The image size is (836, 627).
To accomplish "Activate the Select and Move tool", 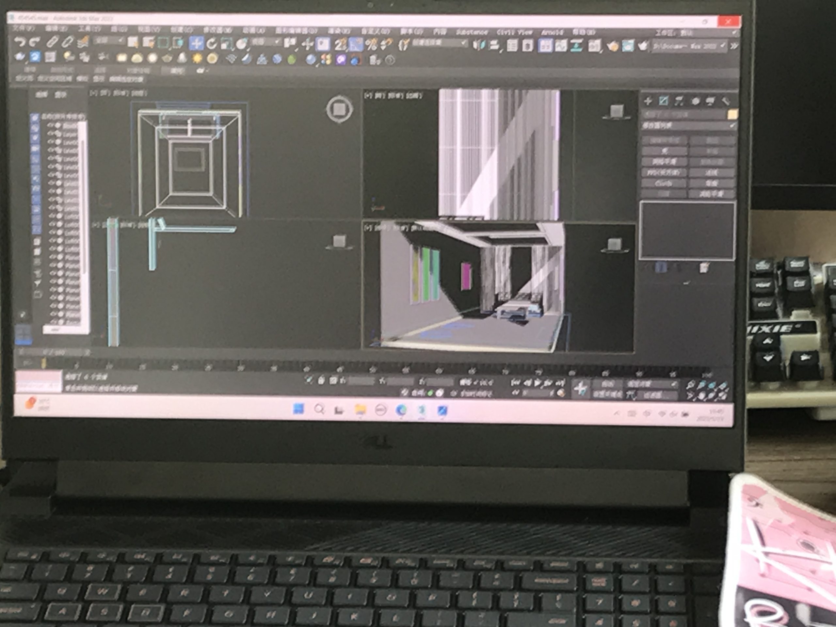I will tap(196, 43).
